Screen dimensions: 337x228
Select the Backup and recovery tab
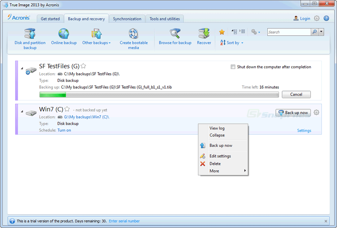pyautogui.click(x=86, y=19)
